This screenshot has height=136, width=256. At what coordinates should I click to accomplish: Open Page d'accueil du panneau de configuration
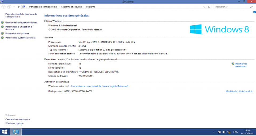[21, 15]
